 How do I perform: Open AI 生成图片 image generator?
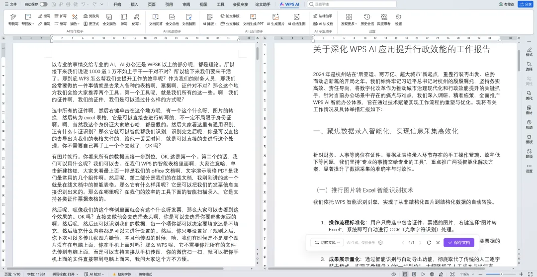point(275,19)
